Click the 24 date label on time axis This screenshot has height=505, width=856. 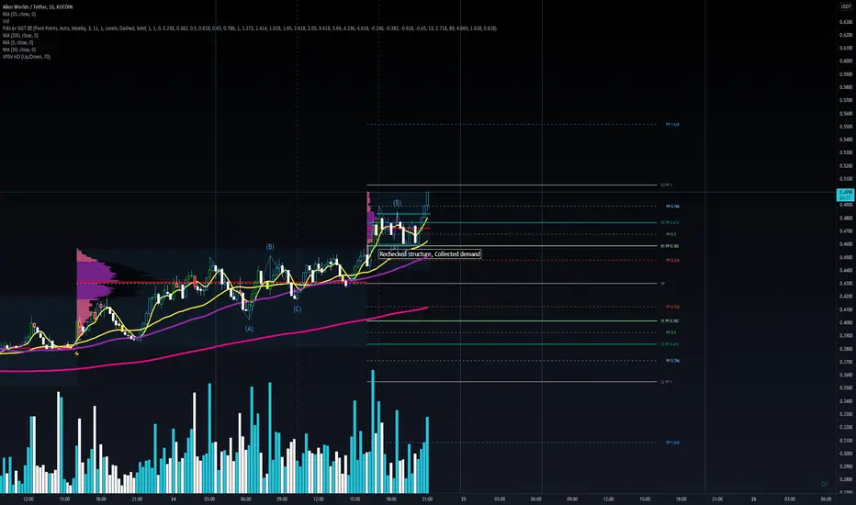tap(173, 499)
